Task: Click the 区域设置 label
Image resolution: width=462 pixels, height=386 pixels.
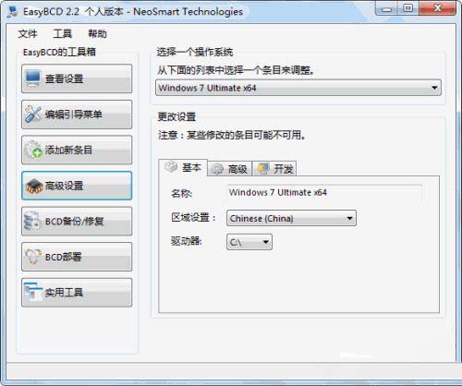Action: click(x=193, y=217)
